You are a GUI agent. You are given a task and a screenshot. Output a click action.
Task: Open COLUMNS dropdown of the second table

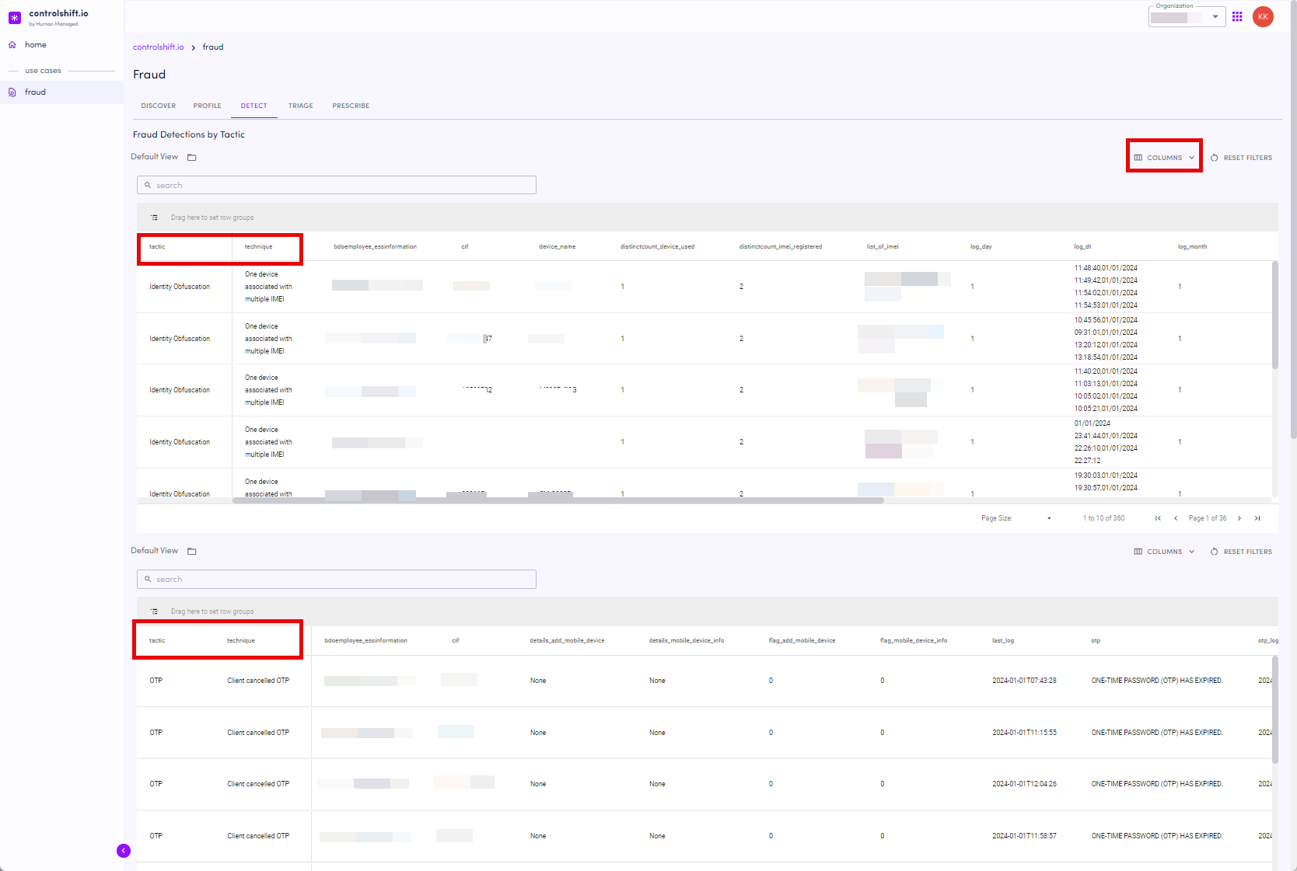1164,552
